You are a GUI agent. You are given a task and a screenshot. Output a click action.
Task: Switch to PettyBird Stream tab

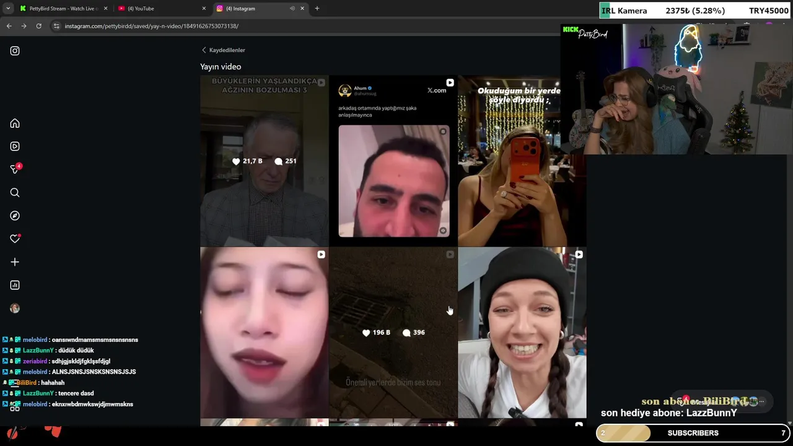64,9
